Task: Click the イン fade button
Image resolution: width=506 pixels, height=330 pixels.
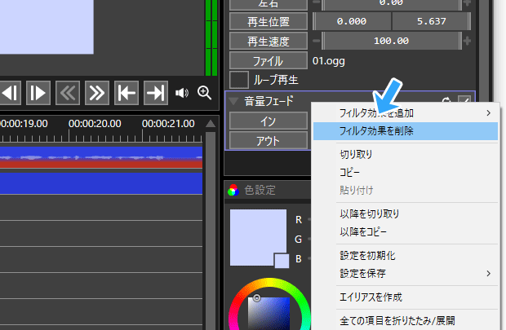Action: [x=269, y=121]
